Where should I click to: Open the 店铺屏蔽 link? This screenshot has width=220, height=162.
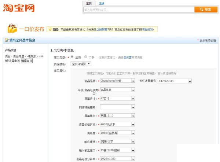[x=102, y=29]
